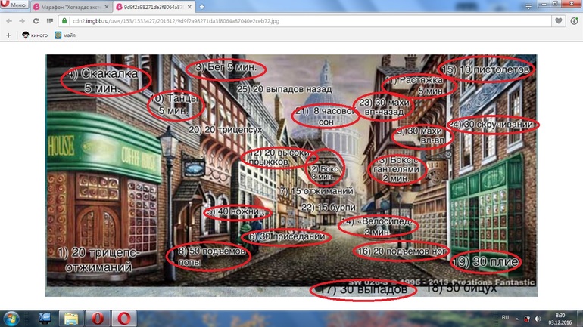Screen dimensions: 583x327
Task: Open the computer monitor icon on the taskbar
Action: (x=45, y=318)
